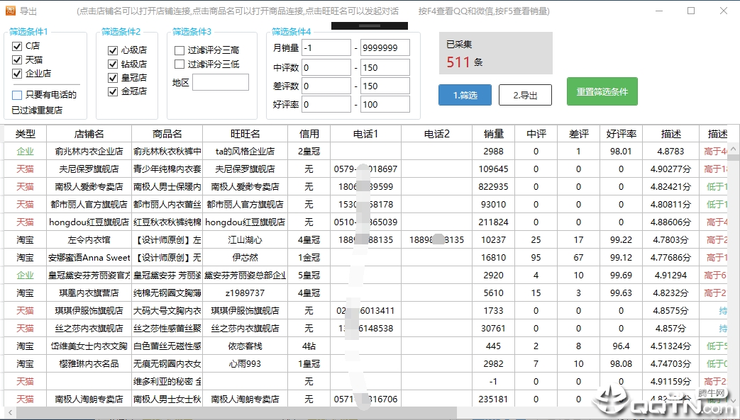Image resolution: width=740 pixels, height=420 pixels.
Task: Click the horizontal scrollbar thumb
Action: (236, 412)
